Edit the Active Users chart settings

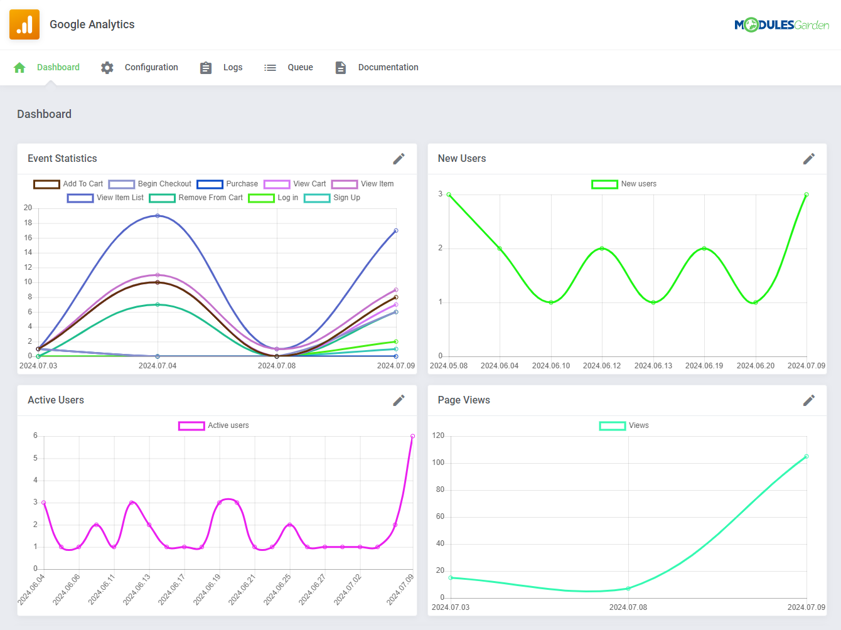point(399,400)
